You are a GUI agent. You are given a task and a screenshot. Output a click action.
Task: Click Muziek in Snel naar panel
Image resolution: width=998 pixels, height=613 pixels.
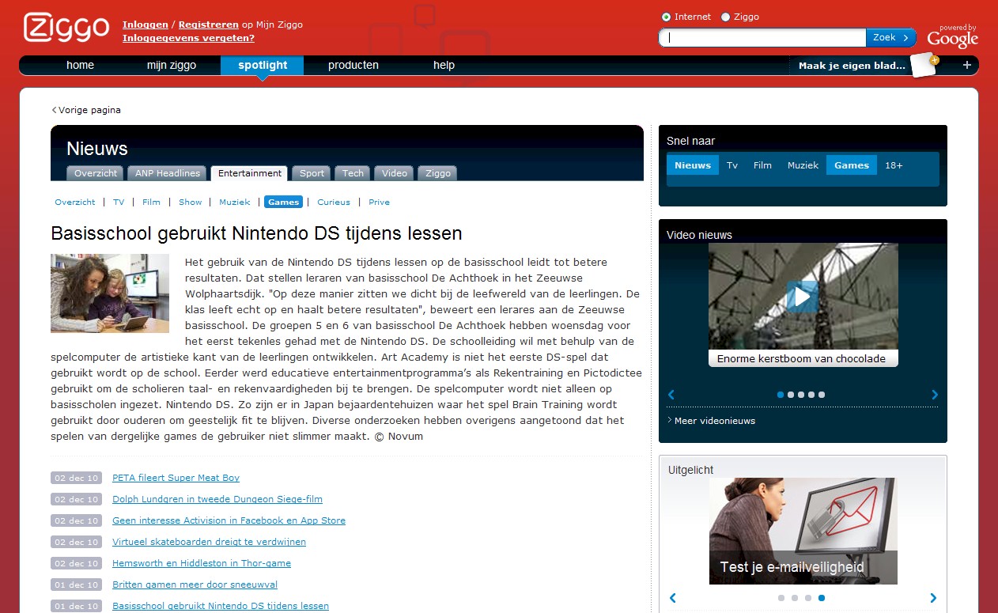(x=803, y=165)
